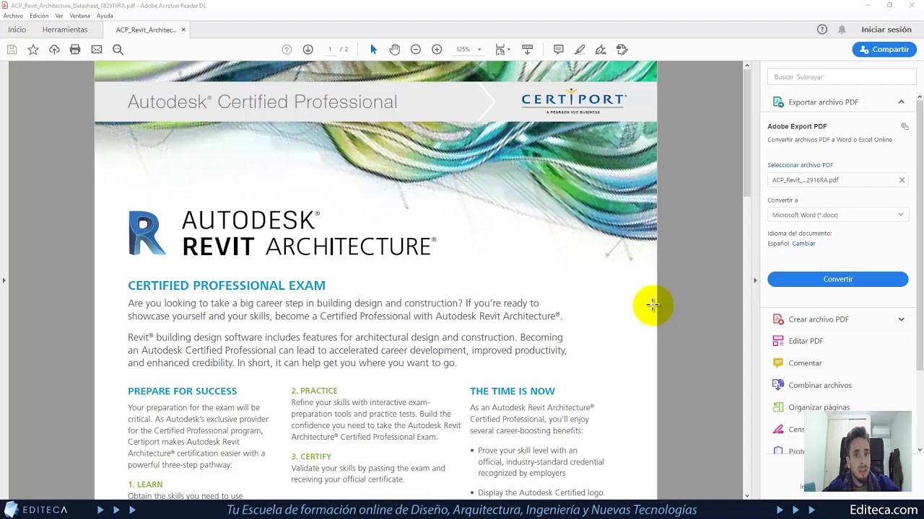The height and width of the screenshot is (519, 924).
Task: Collapse the right tools pane arrow
Action: point(755,280)
